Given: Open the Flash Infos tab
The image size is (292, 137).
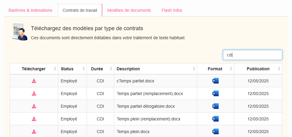Looking at the screenshot, I should click(172, 10).
